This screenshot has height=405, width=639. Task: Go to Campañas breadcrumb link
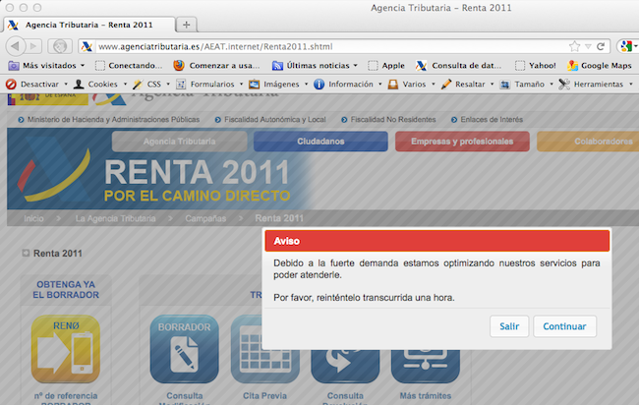click(x=205, y=218)
